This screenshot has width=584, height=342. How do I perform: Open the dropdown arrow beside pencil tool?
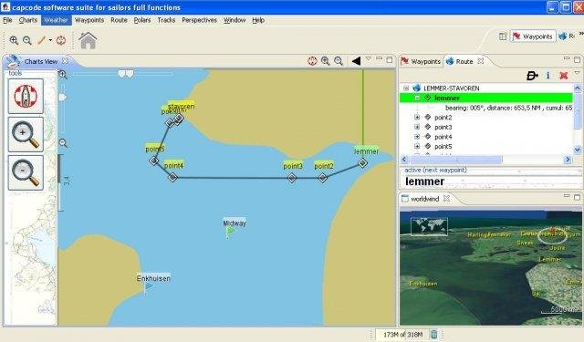pos(50,40)
